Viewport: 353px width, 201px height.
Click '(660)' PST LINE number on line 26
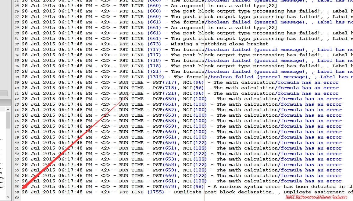coord(154,11)
